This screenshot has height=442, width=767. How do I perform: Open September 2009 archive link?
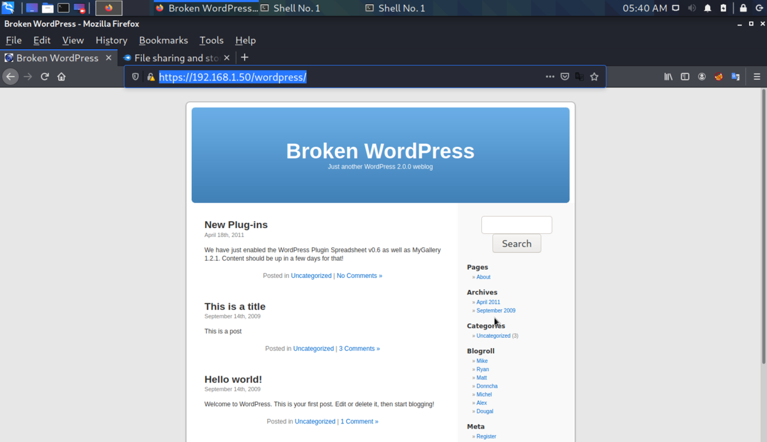pos(496,310)
